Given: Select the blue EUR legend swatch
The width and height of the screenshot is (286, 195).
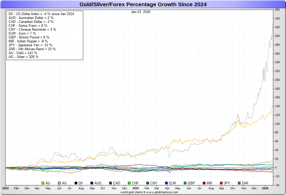Looking at the screenshot, I should [167, 183].
